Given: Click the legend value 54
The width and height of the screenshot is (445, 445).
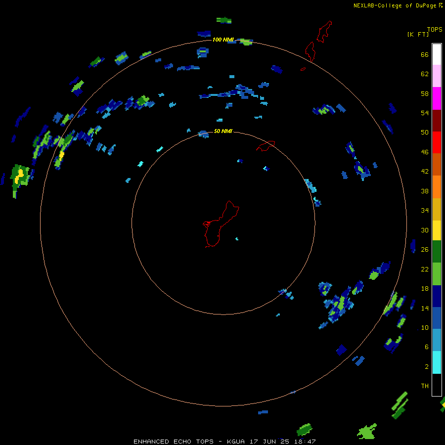Looking at the screenshot, I should [x=425, y=113].
